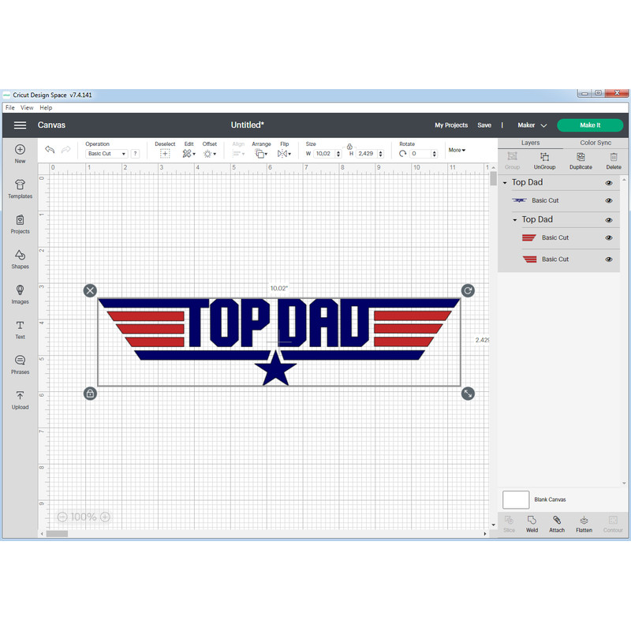Hide the top Top Dad group
631x631 pixels.
pyautogui.click(x=609, y=183)
